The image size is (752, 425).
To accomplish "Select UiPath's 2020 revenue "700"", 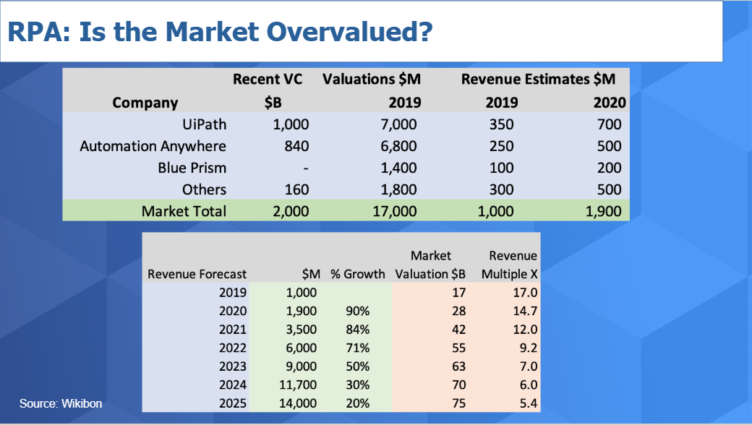I will tap(609, 124).
